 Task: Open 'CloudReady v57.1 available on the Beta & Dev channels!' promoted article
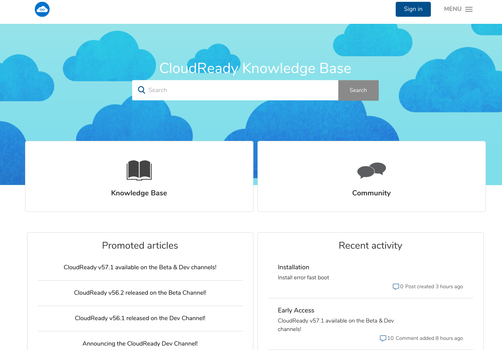pos(140,267)
